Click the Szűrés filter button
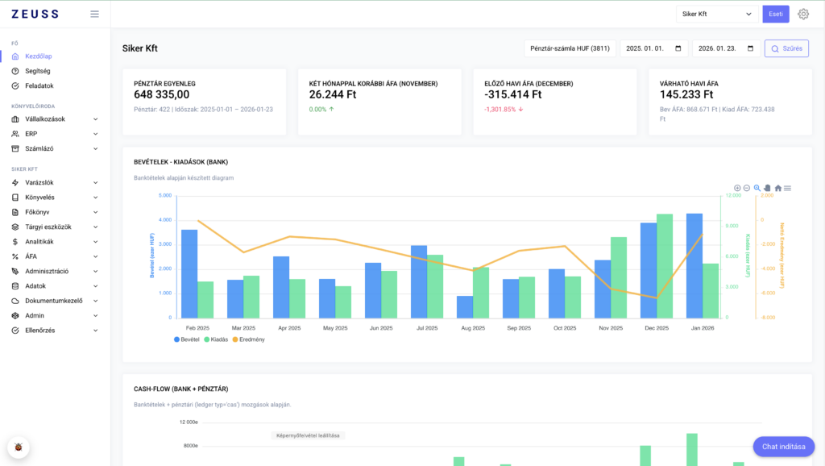Viewport: 825px width, 466px height. [788, 48]
